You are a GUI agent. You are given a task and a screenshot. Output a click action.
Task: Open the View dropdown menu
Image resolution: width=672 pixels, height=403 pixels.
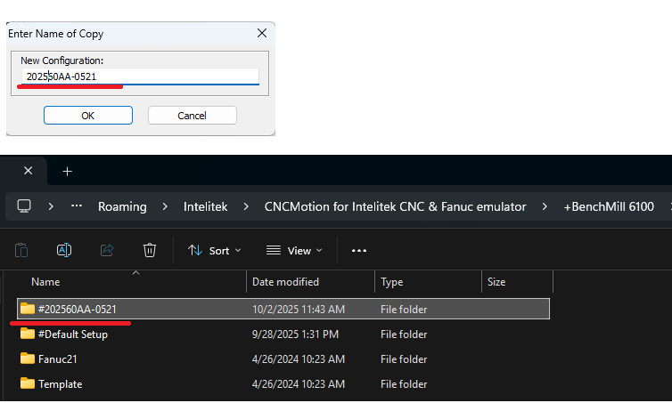pyautogui.click(x=294, y=251)
